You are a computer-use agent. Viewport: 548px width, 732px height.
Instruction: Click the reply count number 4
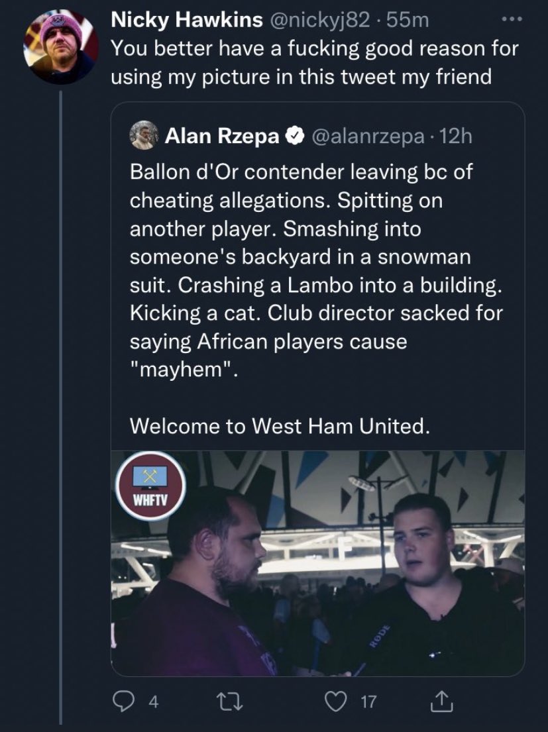pos(154,702)
